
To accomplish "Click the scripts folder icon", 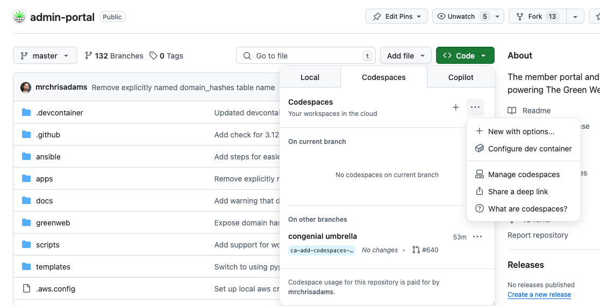I will [x=26, y=244].
